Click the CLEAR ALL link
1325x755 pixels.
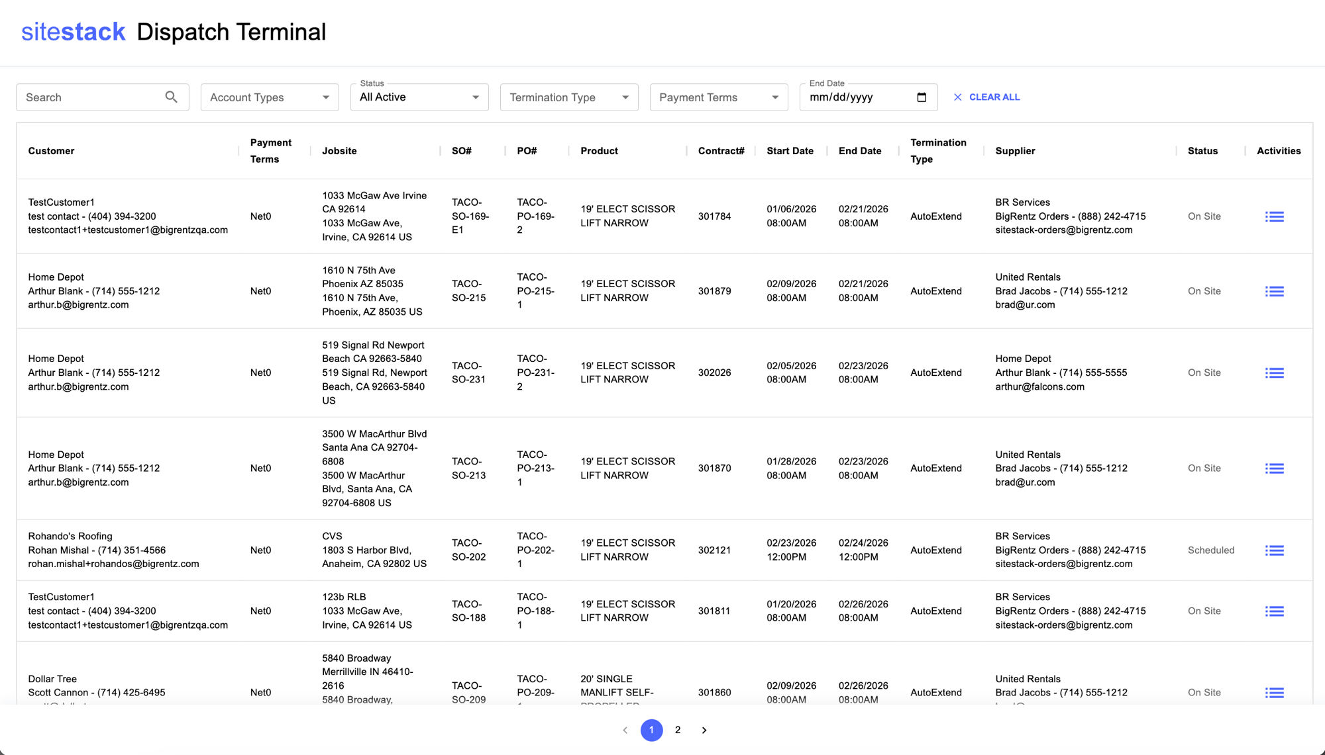[994, 97]
